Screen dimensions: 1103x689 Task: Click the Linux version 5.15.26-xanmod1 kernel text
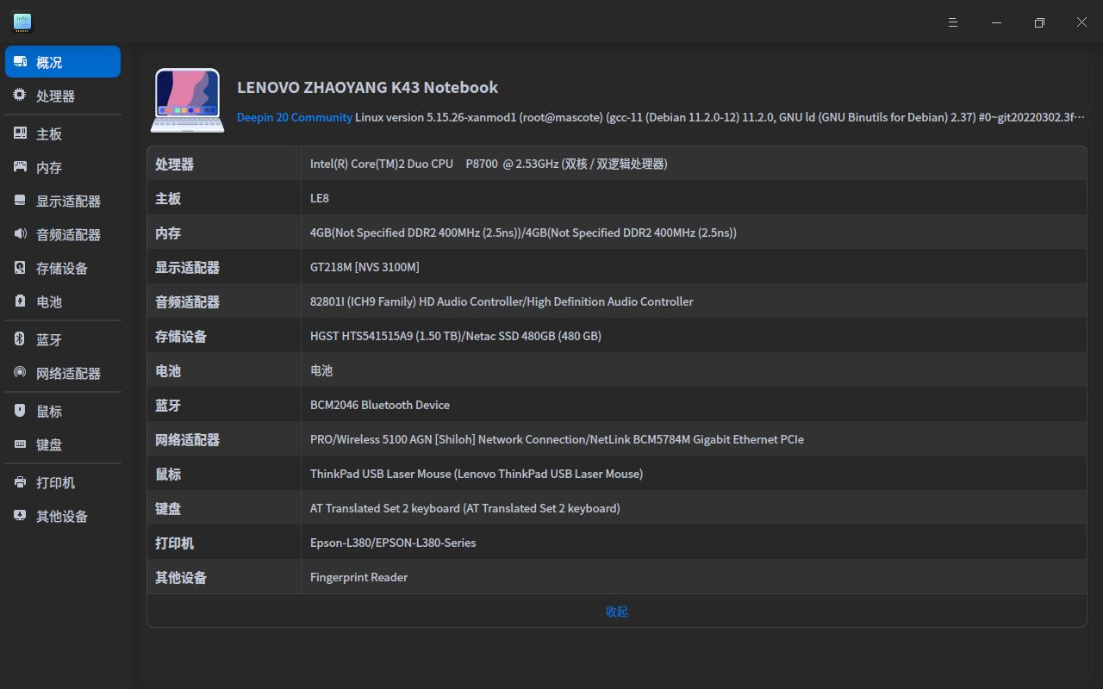[x=720, y=117]
